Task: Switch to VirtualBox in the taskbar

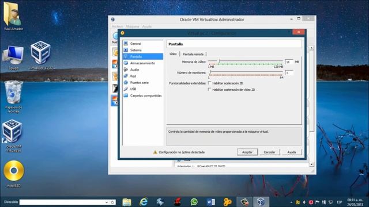Action: pos(261,202)
